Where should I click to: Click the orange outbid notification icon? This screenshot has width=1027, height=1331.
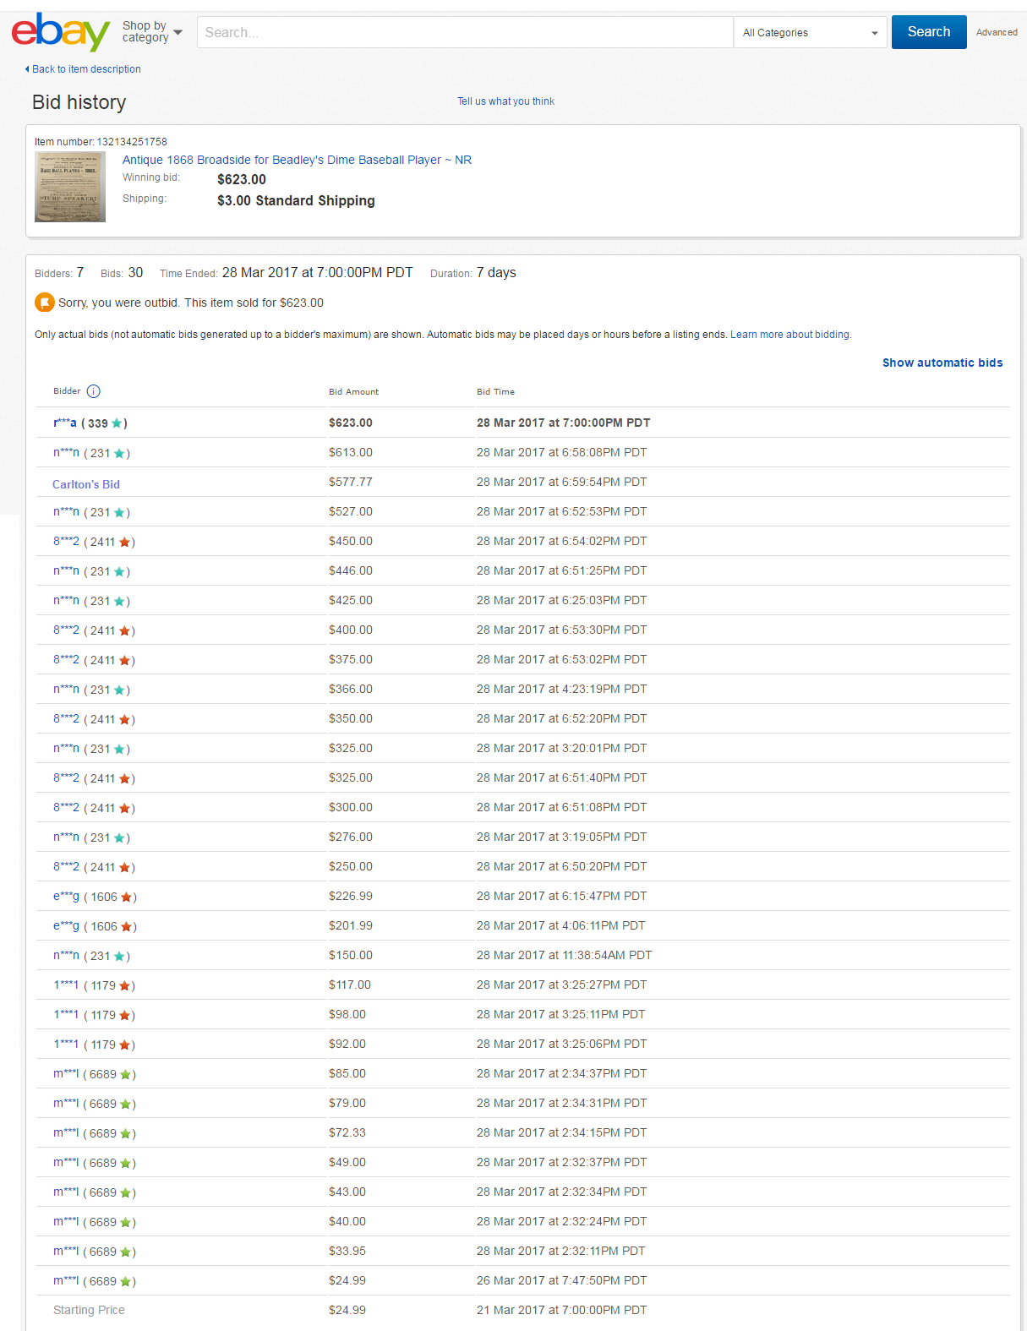[45, 303]
